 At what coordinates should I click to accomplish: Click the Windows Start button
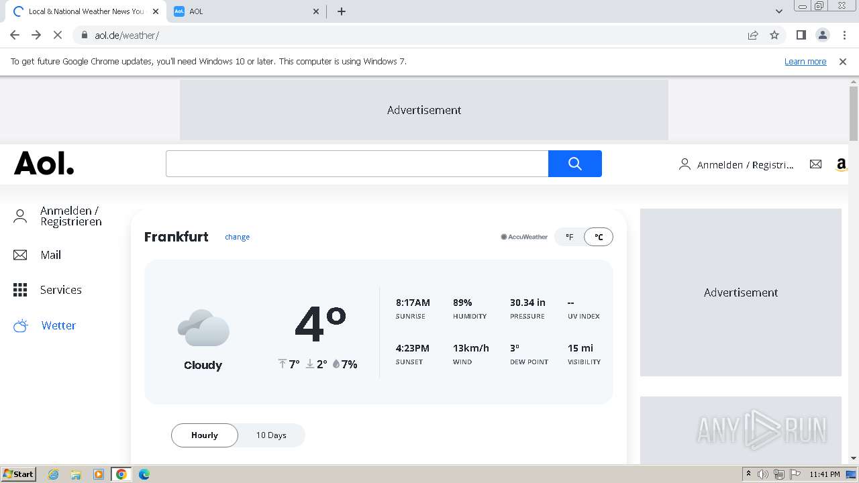coord(19,474)
